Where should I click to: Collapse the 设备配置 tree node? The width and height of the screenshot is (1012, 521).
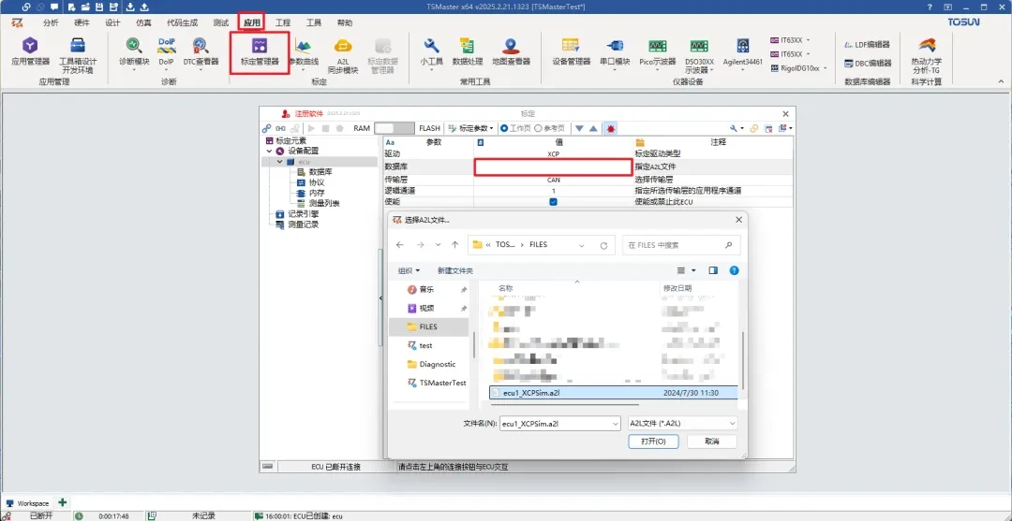coord(270,151)
